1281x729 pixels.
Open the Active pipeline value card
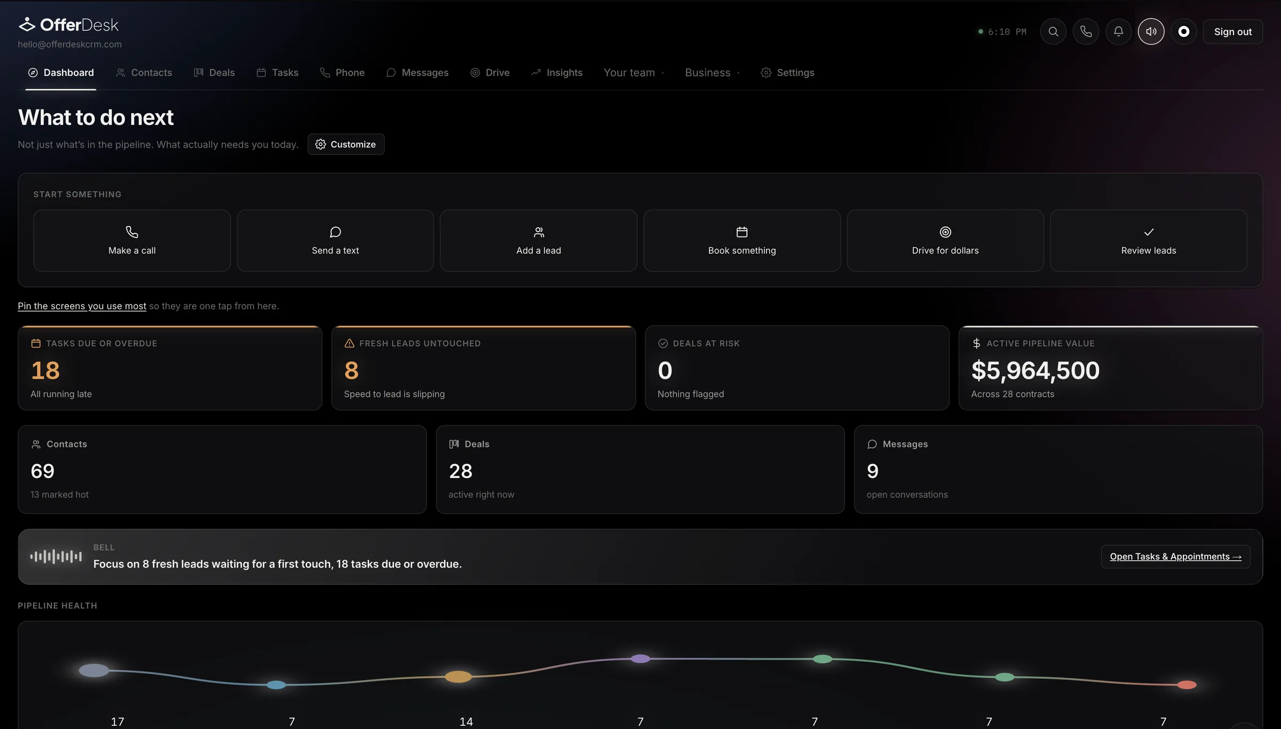[x=1111, y=368]
